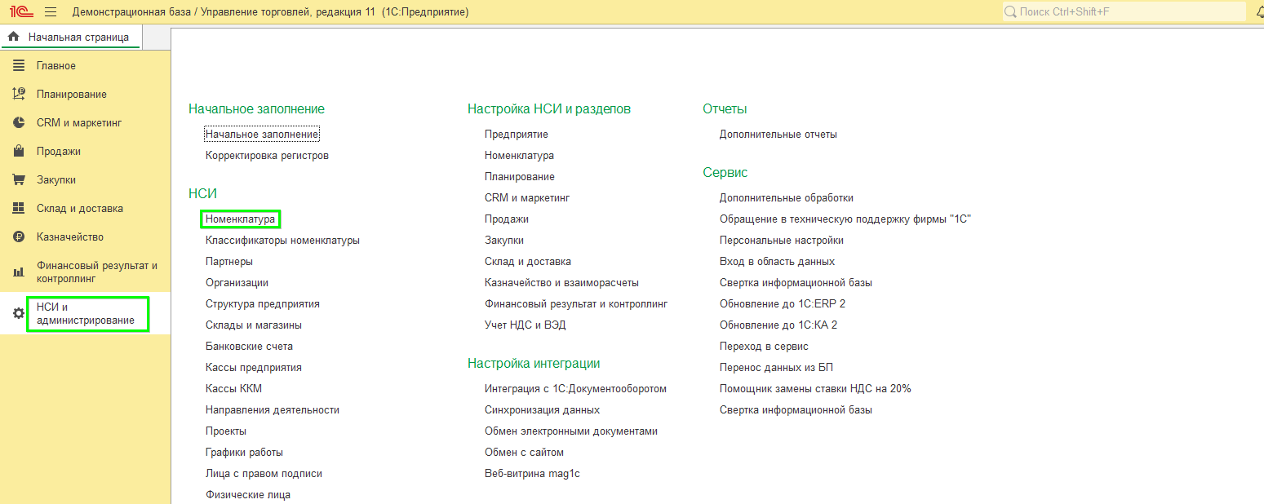The width and height of the screenshot is (1264, 504).
Task: Click the Закупки cart icon
Action: click(19, 179)
